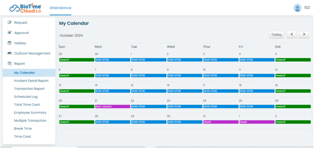Screen dimensions: 315x148
Task: Click the Holiday calendar icon
Action: pos(10,43)
